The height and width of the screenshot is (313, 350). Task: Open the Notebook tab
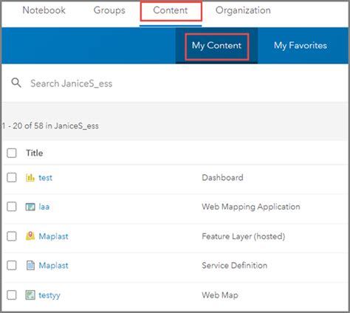pos(44,10)
